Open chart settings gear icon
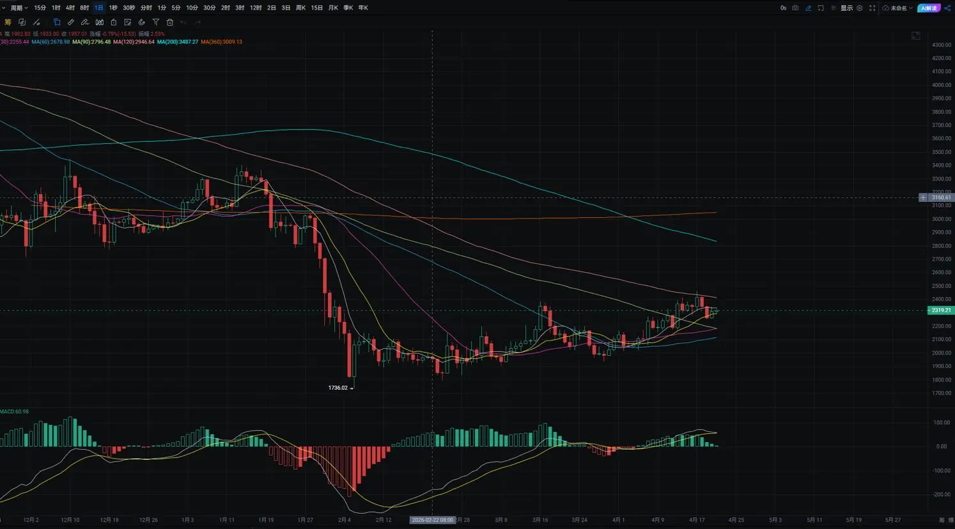955x529 pixels. pos(860,8)
